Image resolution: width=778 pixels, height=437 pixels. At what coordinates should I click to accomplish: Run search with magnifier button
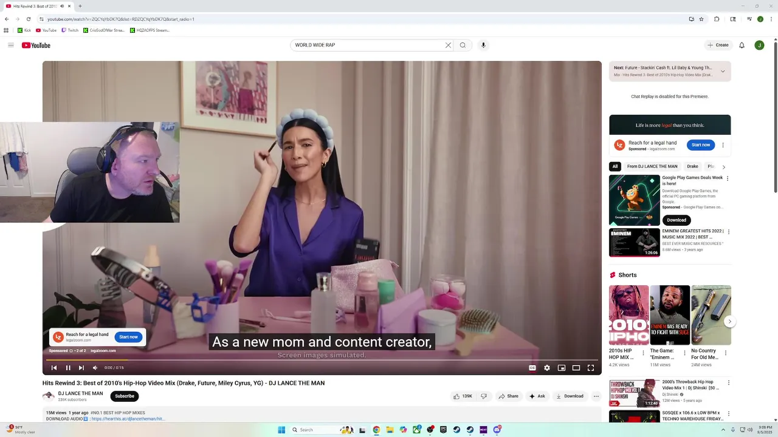463,45
